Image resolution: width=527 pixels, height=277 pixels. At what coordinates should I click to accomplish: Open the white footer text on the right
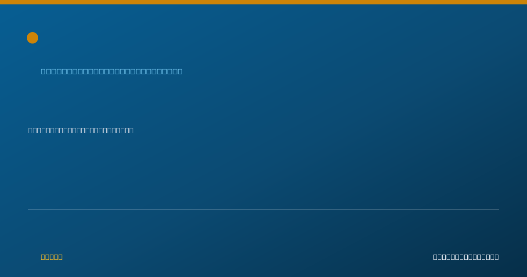point(466,257)
